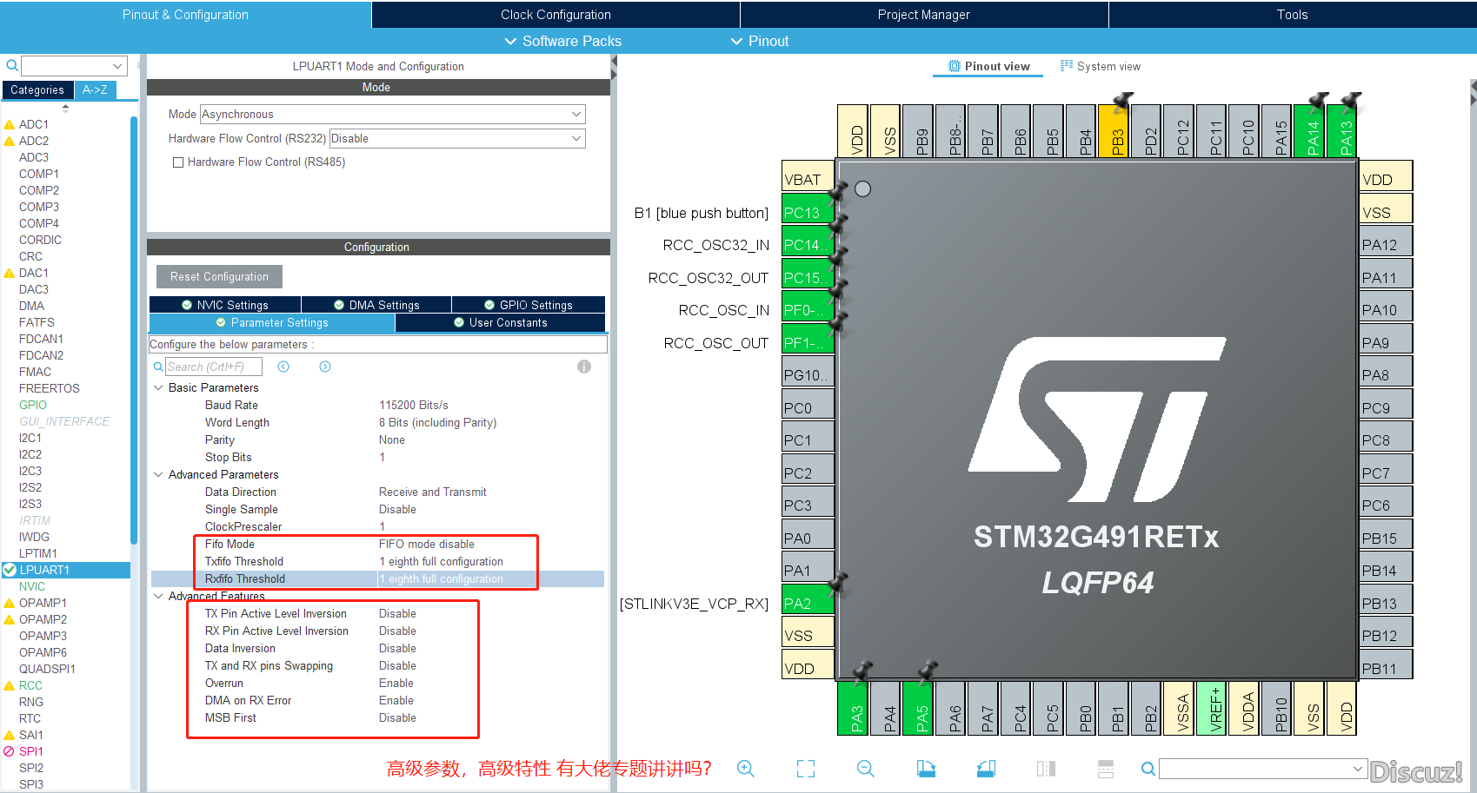Select the Categories tab
Viewport: 1477px width, 793px height.
click(x=37, y=89)
